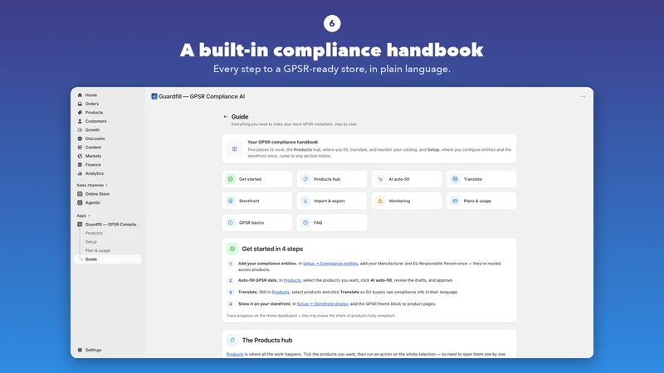Image resolution: width=664 pixels, height=373 pixels.
Task: Click the Products tag icon in sidebar
Action: pos(80,113)
